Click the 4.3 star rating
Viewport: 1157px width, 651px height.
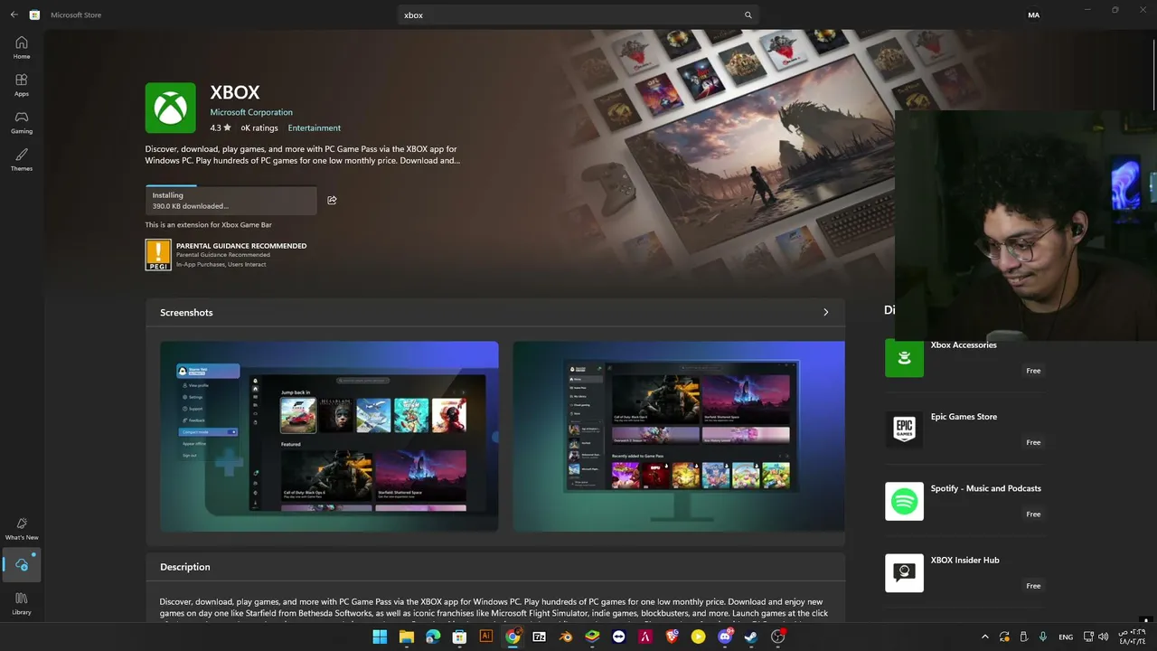pos(221,127)
